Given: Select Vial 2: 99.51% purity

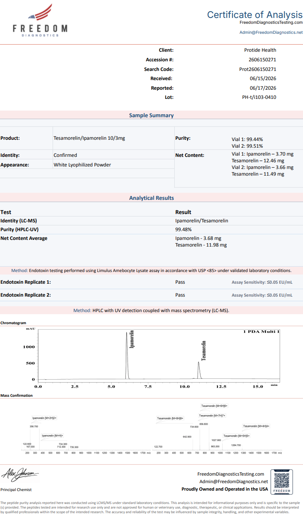Looking at the screenshot, I should 247,146.
